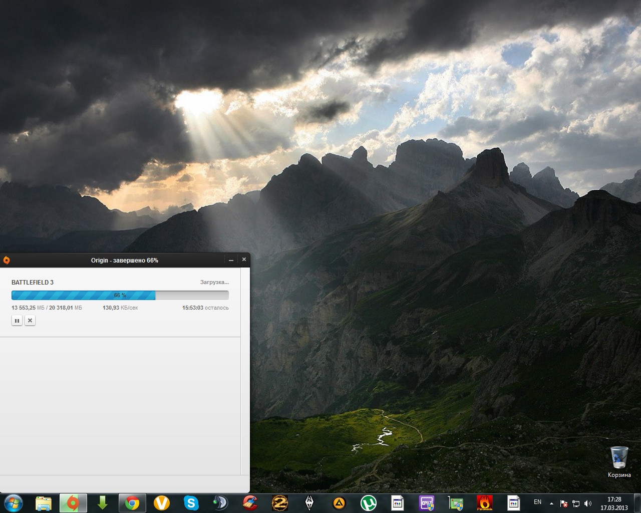The height and width of the screenshot is (513, 641).
Task: Switch to Google Chrome in taskbar
Action: pos(132,502)
